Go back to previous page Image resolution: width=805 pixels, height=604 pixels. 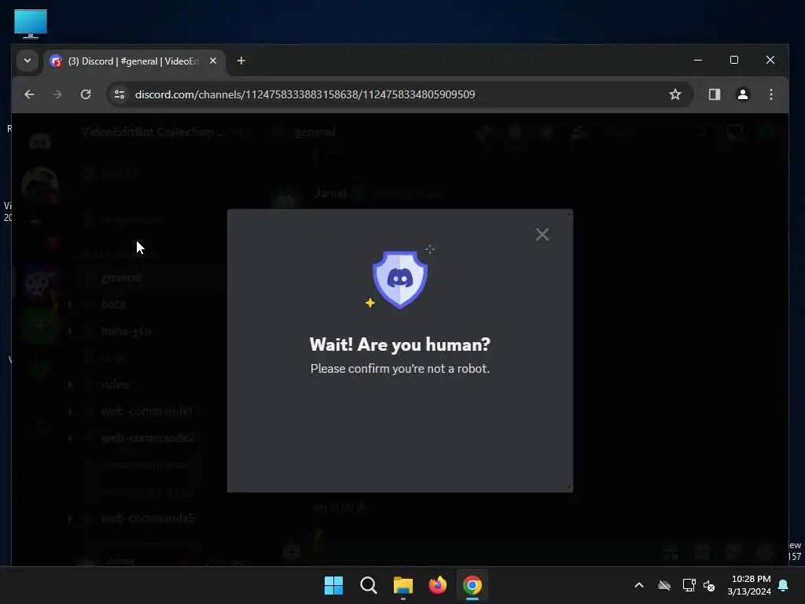[x=29, y=94]
